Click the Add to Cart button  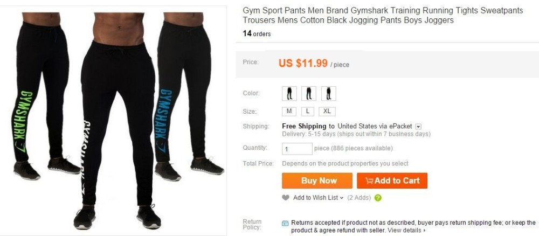point(392,181)
